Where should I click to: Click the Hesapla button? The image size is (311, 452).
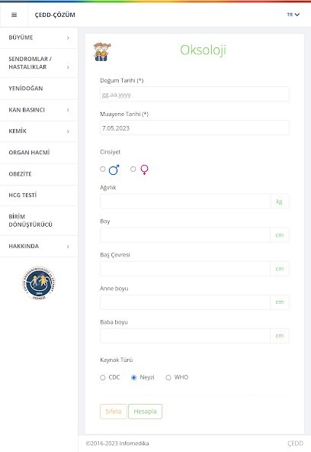point(145,412)
